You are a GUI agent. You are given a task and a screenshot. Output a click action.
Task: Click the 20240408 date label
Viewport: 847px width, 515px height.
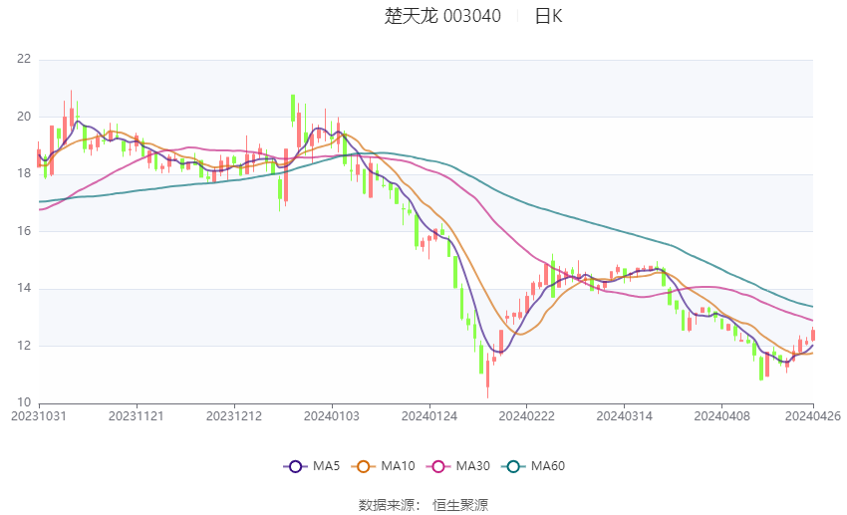(721, 415)
